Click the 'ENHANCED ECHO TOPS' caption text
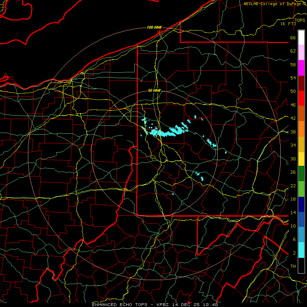The height and width of the screenshot is (307, 307). point(120,305)
